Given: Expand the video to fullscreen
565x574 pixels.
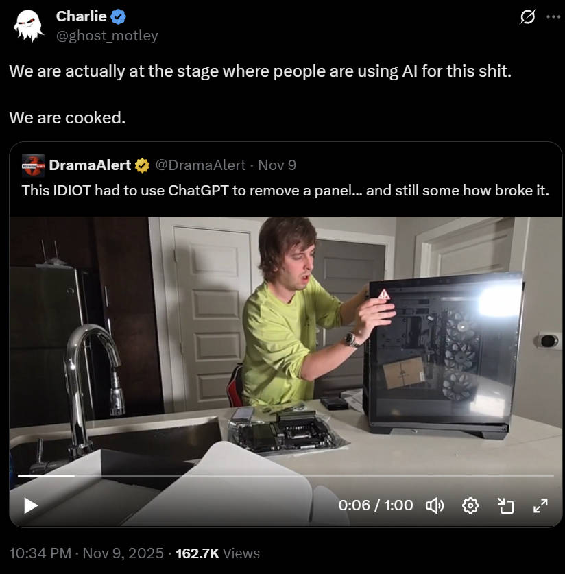Looking at the screenshot, I should [540, 506].
